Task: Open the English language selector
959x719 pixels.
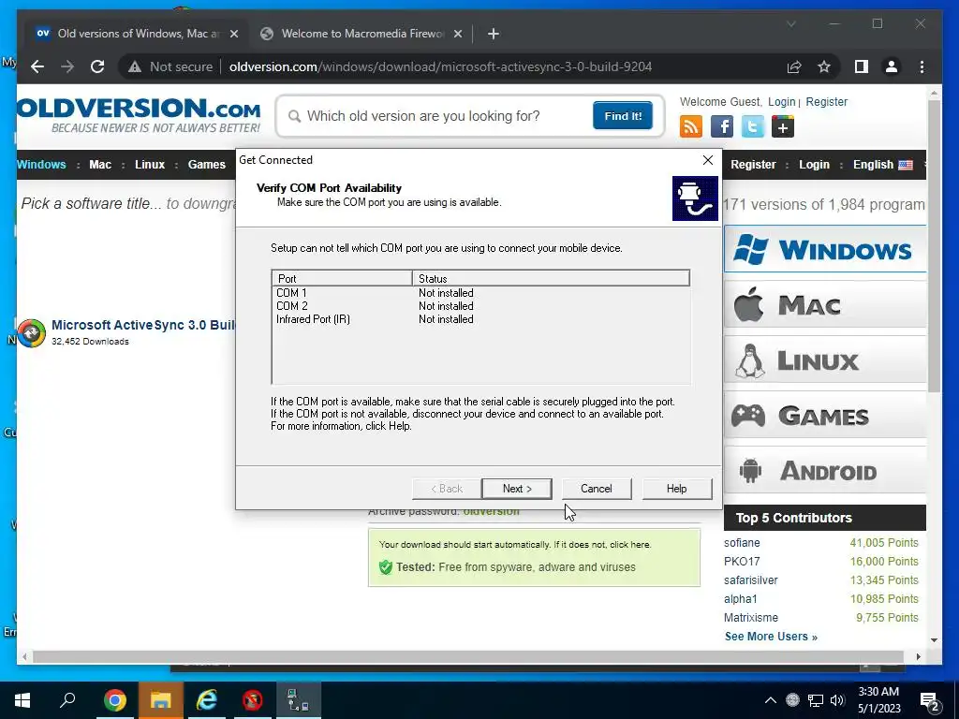Action: pos(882,165)
